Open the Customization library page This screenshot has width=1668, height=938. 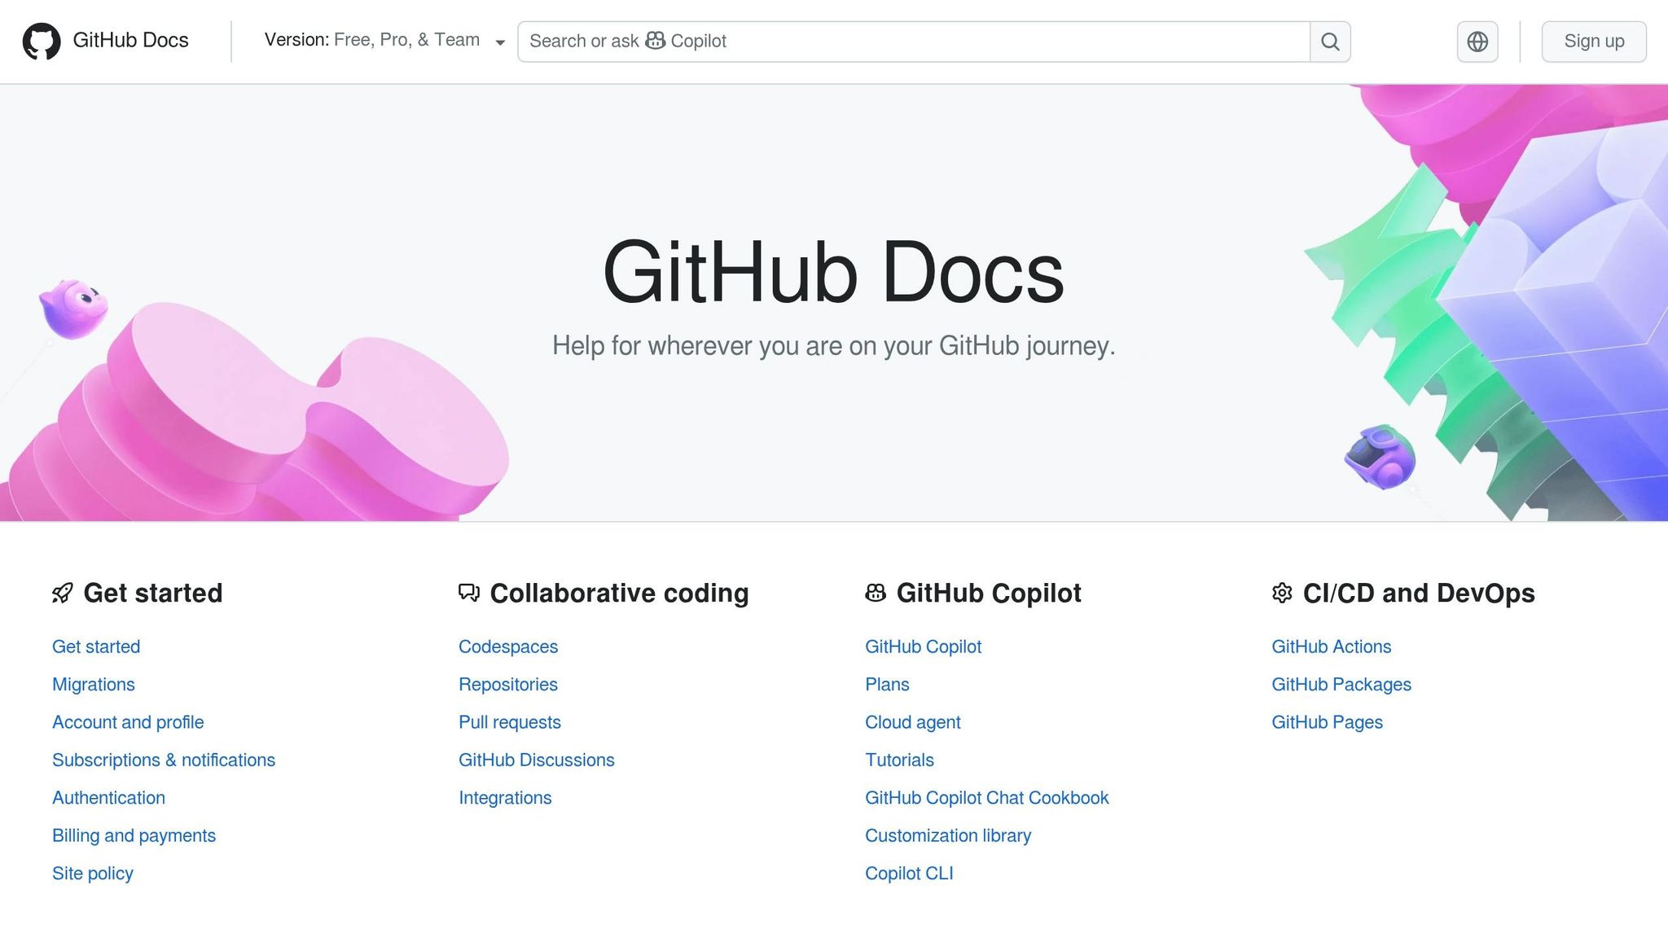pos(948,835)
